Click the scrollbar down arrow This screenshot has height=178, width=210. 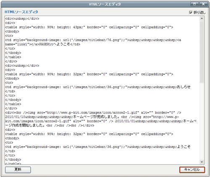click(x=202, y=162)
